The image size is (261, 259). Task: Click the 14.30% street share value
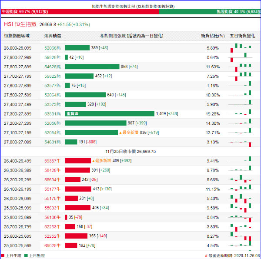tap(213, 123)
